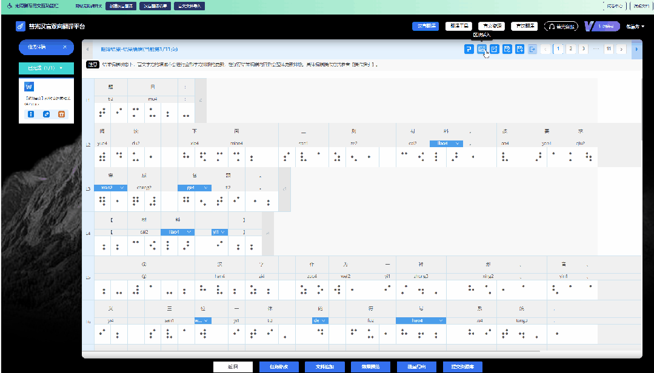Viewport: 654px width, 373px height.
Task: Open the gei1 pinyin dropdown in line L3
Action: 195,188
